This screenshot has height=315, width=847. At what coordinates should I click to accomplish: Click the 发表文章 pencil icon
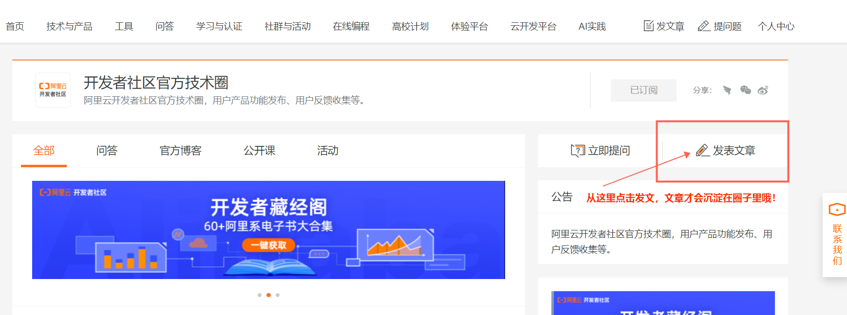[702, 151]
